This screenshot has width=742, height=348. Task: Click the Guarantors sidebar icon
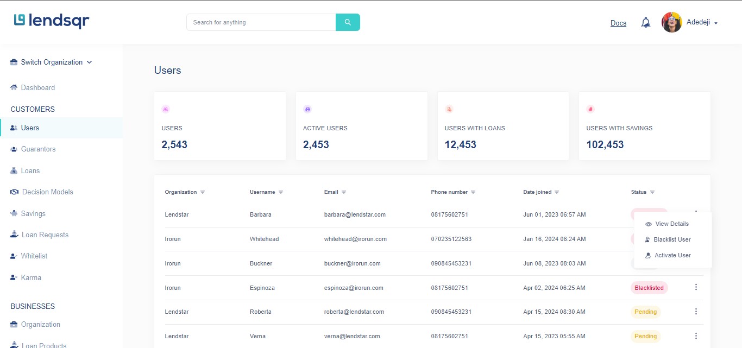coord(14,149)
